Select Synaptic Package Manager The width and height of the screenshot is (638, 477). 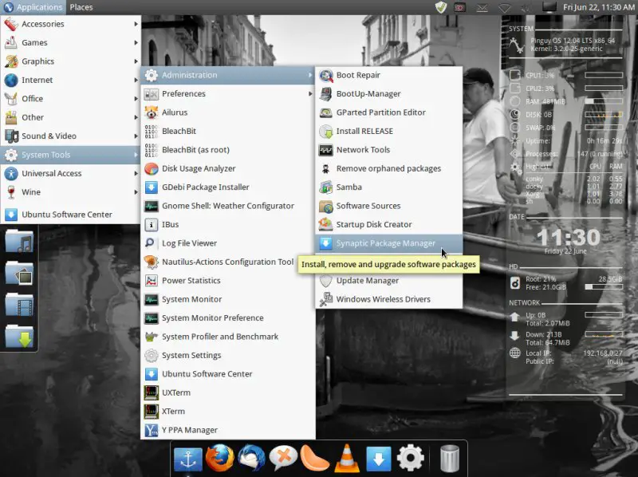tap(386, 243)
